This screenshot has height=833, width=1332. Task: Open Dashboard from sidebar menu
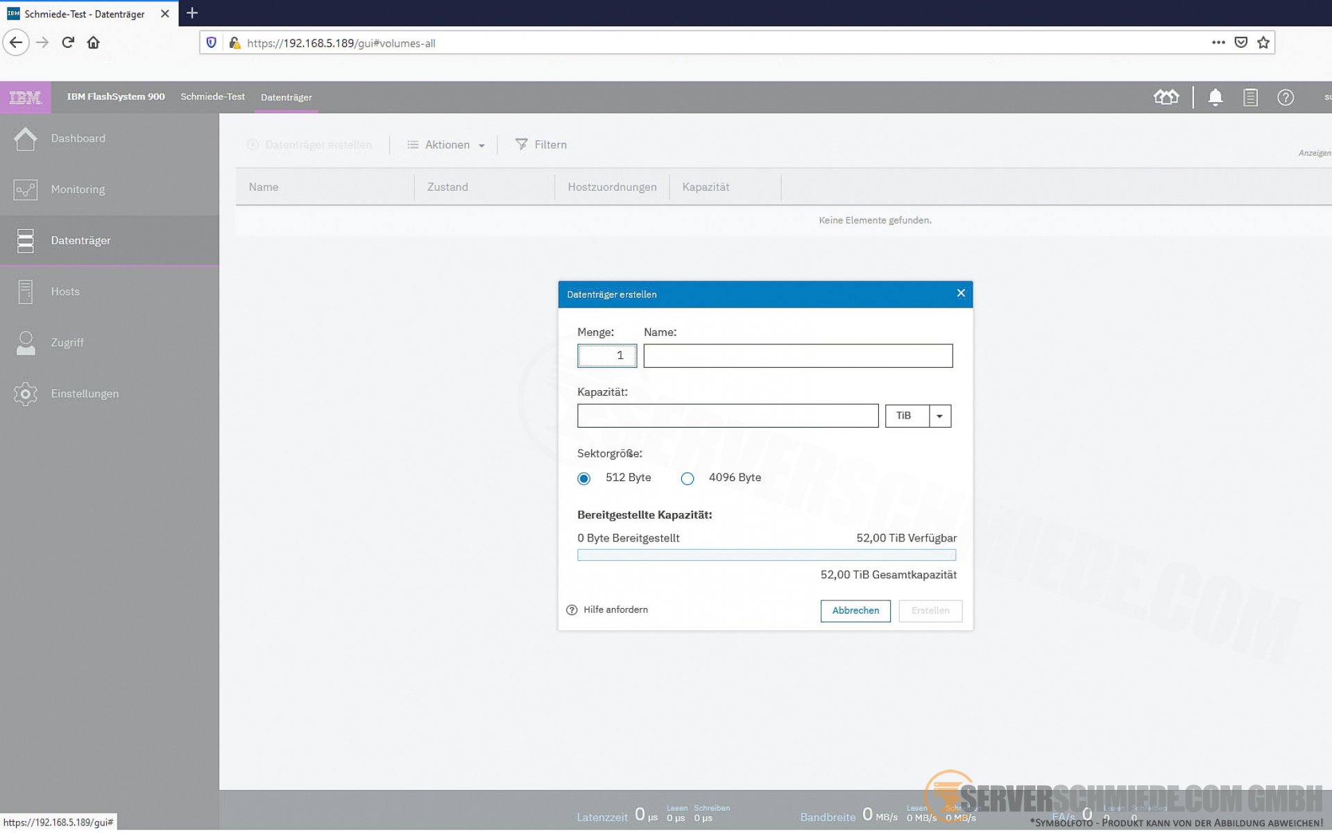click(78, 138)
